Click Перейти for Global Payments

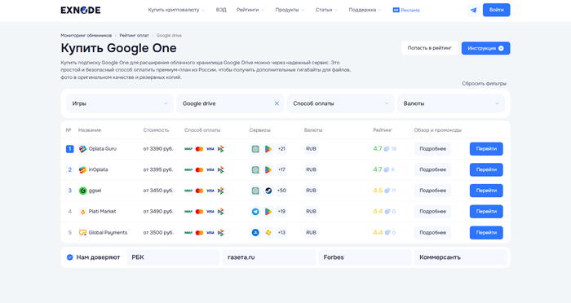[486, 233]
